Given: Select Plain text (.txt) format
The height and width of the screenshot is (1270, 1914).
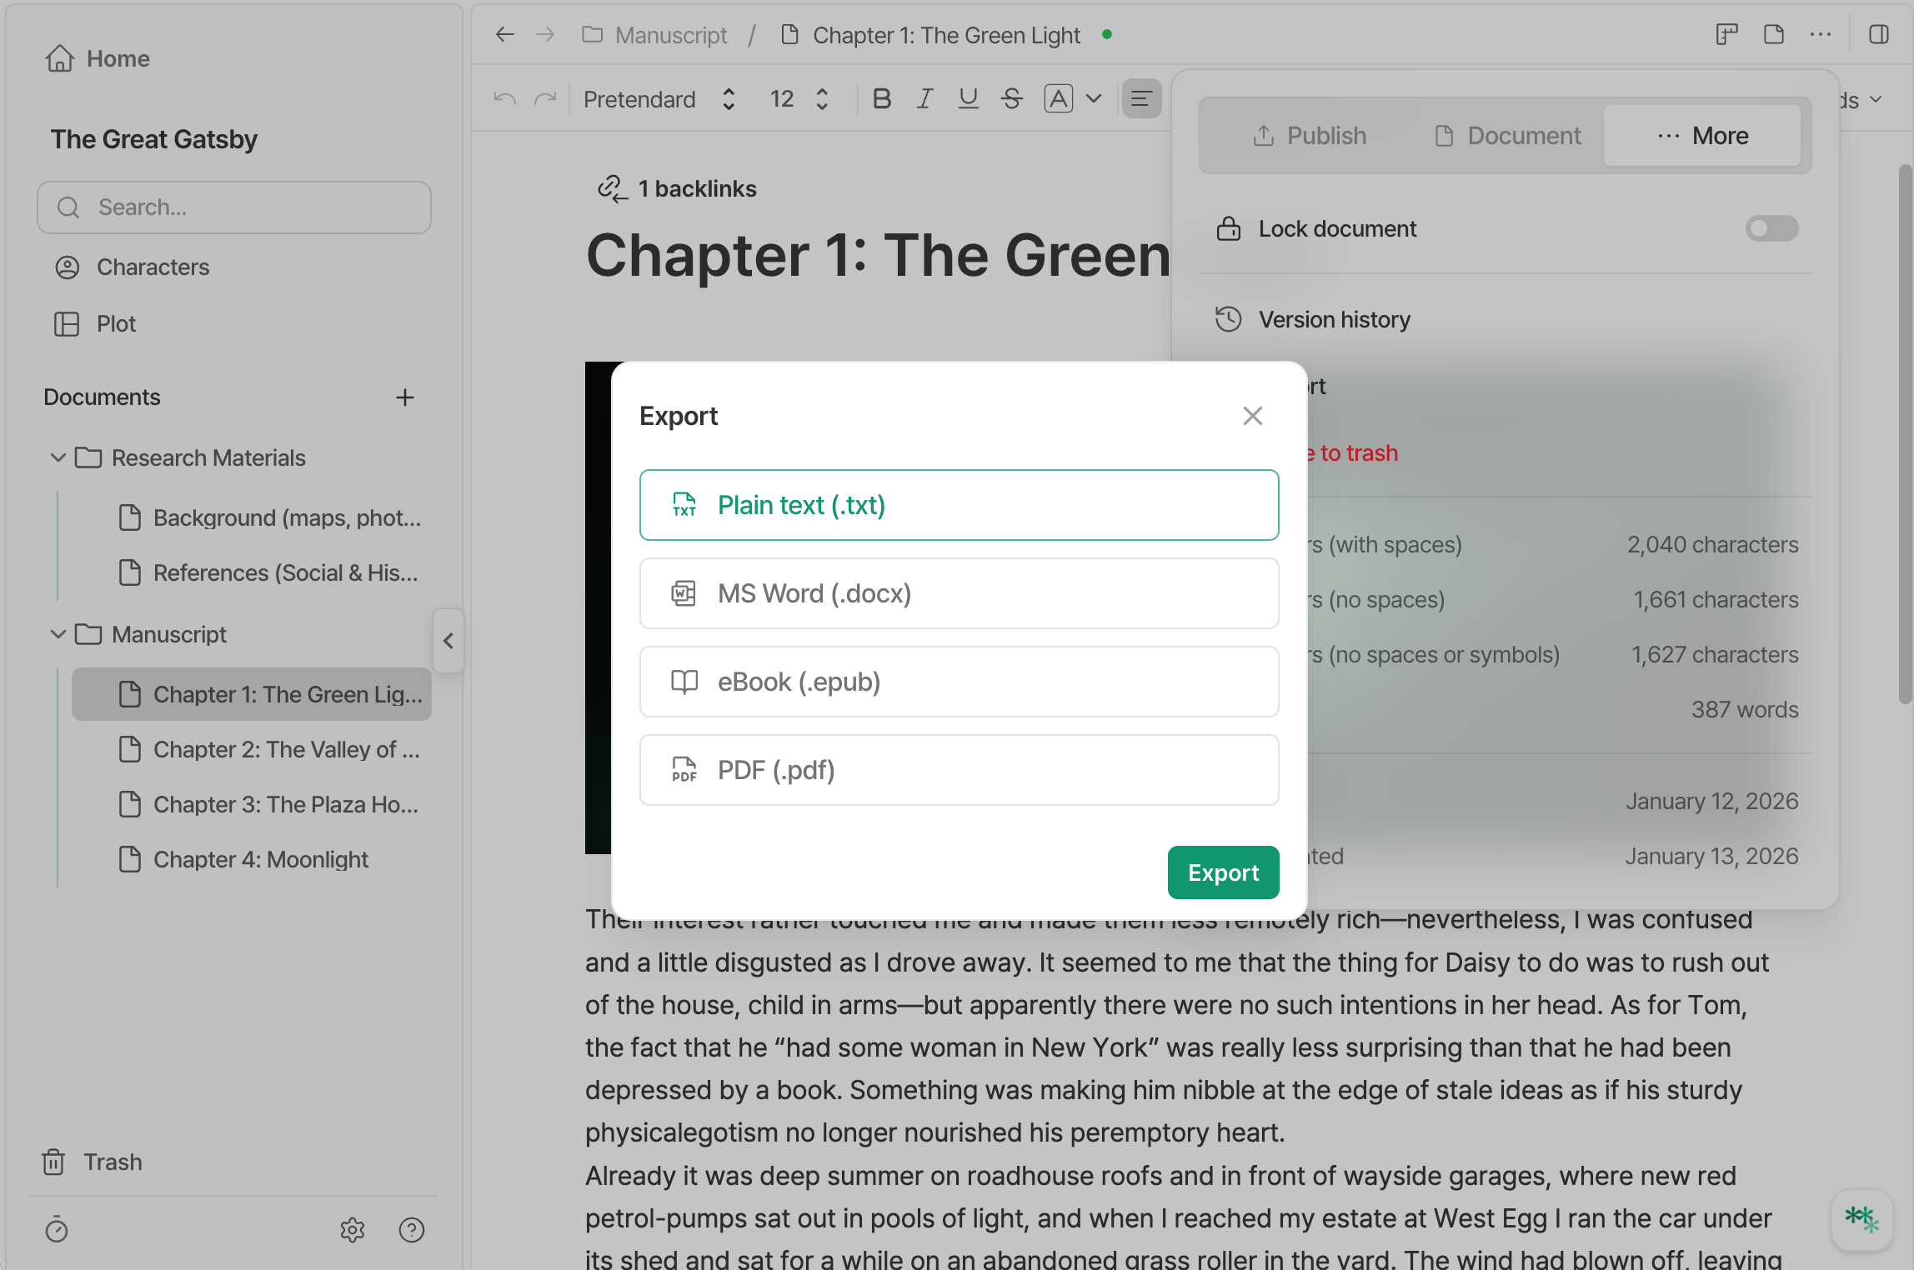Looking at the screenshot, I should coord(959,505).
